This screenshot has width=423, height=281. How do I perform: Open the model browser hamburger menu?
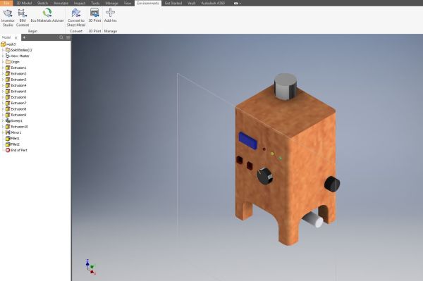(x=68, y=37)
